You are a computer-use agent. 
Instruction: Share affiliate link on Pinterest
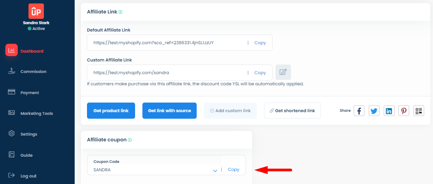tap(404, 111)
